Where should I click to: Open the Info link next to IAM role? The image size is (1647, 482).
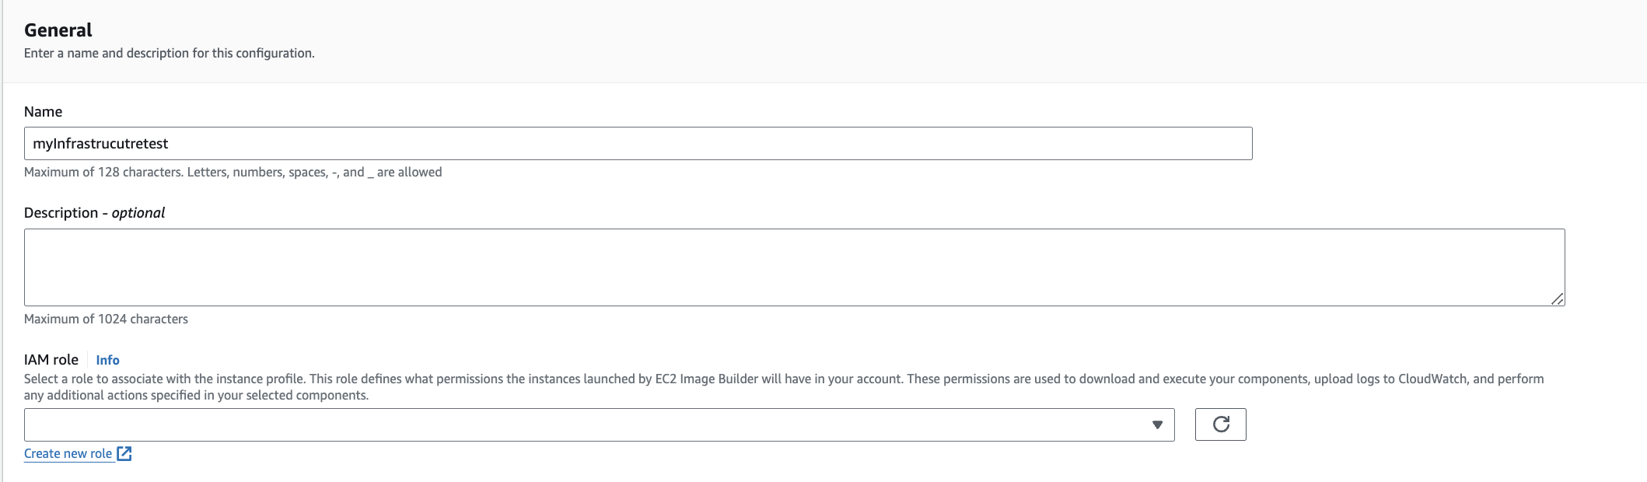coord(107,360)
